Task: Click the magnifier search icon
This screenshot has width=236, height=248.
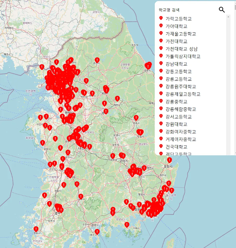Action: pos(222,10)
